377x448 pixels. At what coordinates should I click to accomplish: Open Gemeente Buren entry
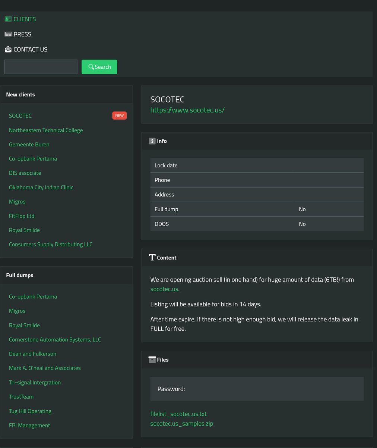pos(29,144)
